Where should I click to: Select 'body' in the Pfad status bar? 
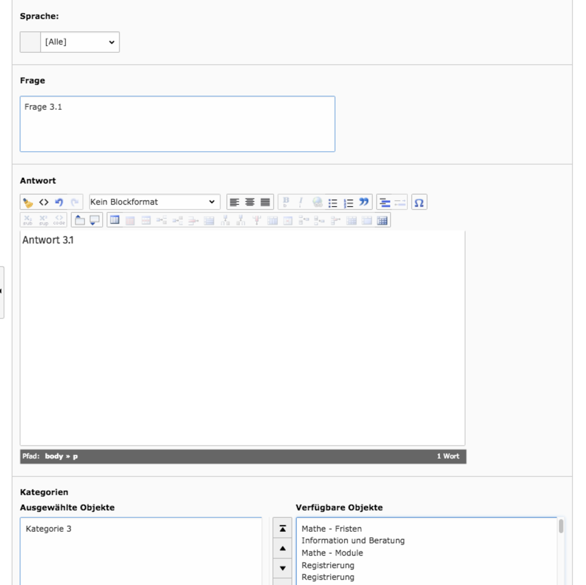[x=54, y=456]
